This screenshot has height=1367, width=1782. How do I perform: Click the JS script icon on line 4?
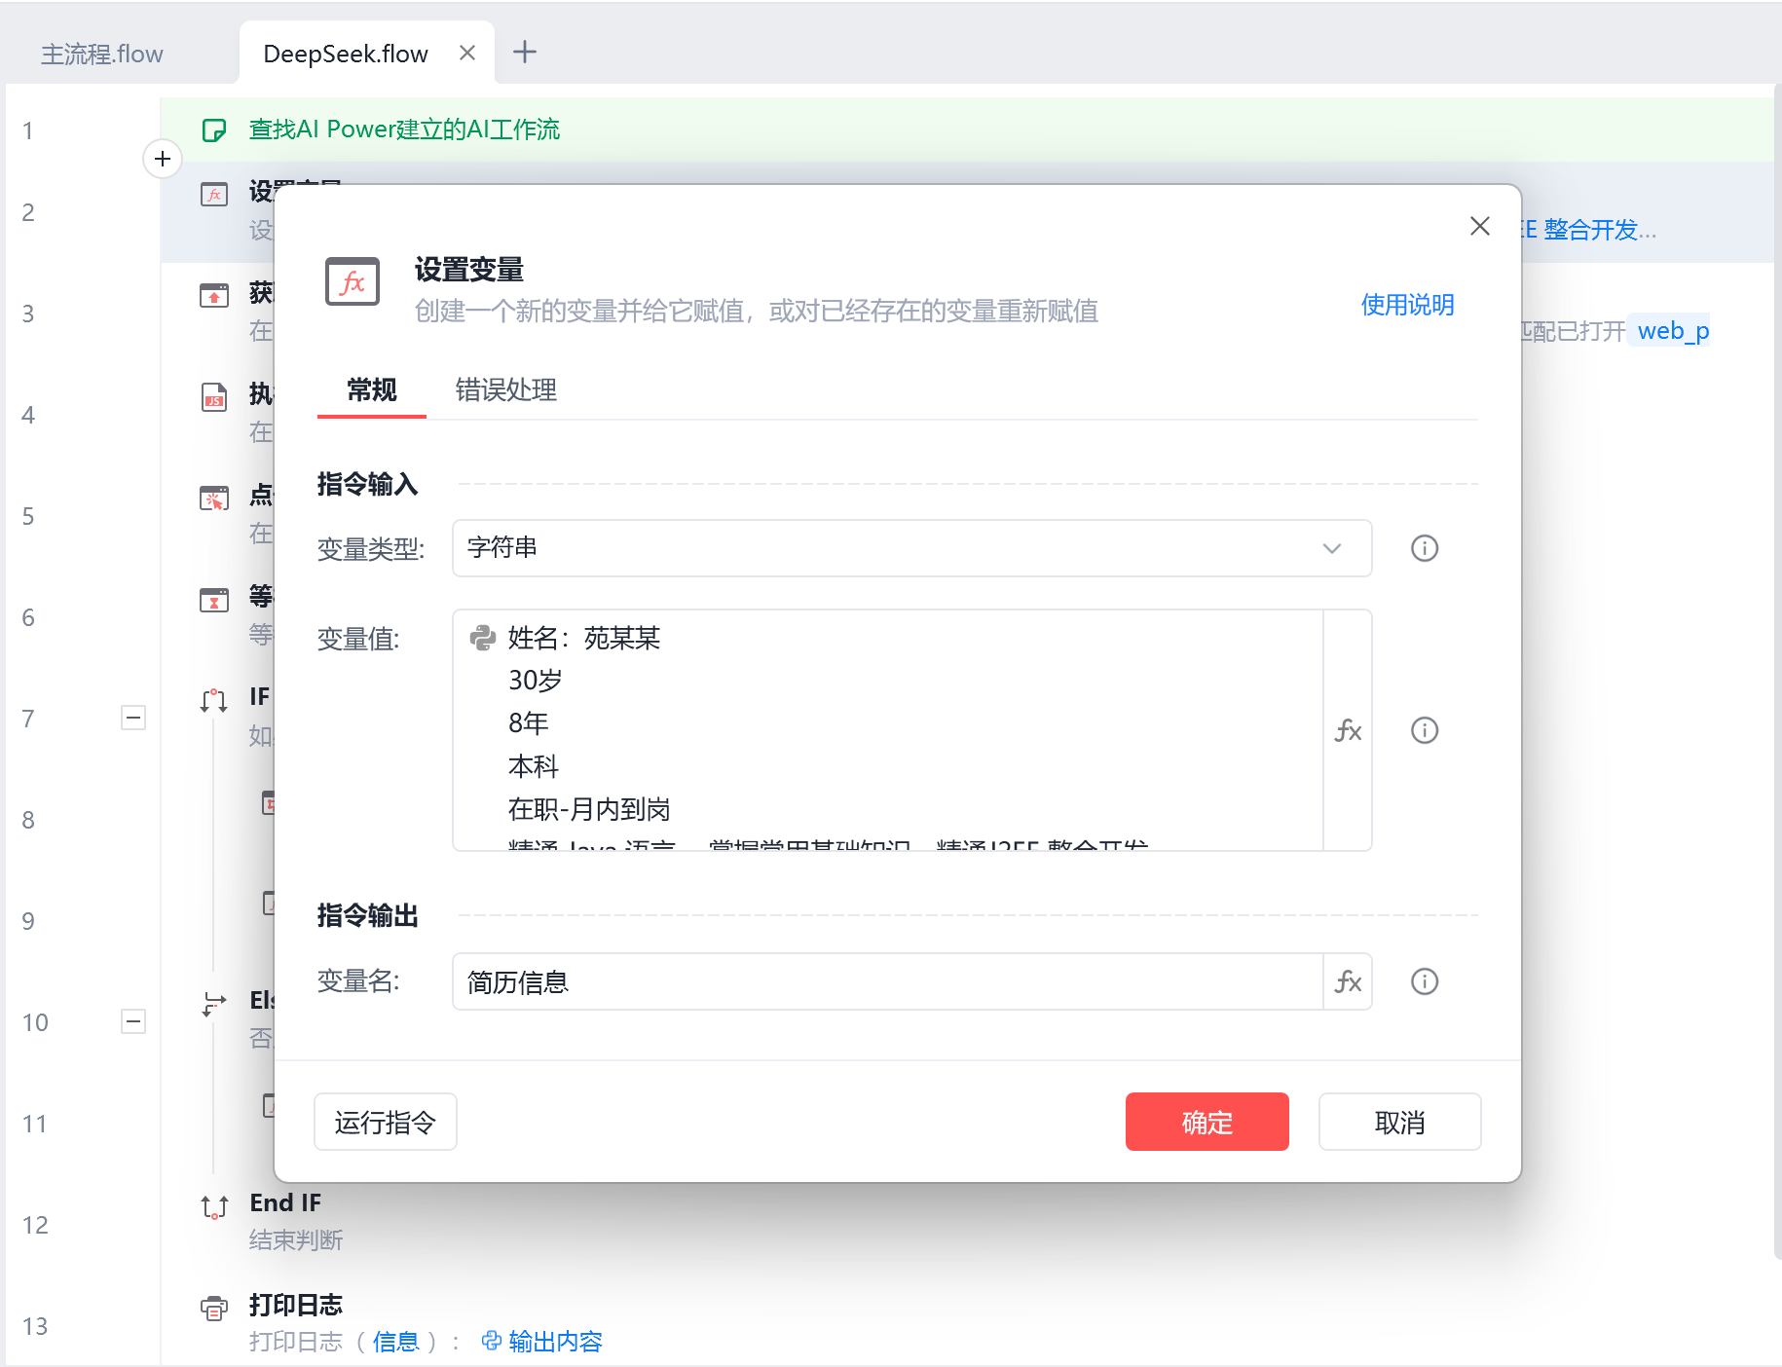click(x=214, y=397)
